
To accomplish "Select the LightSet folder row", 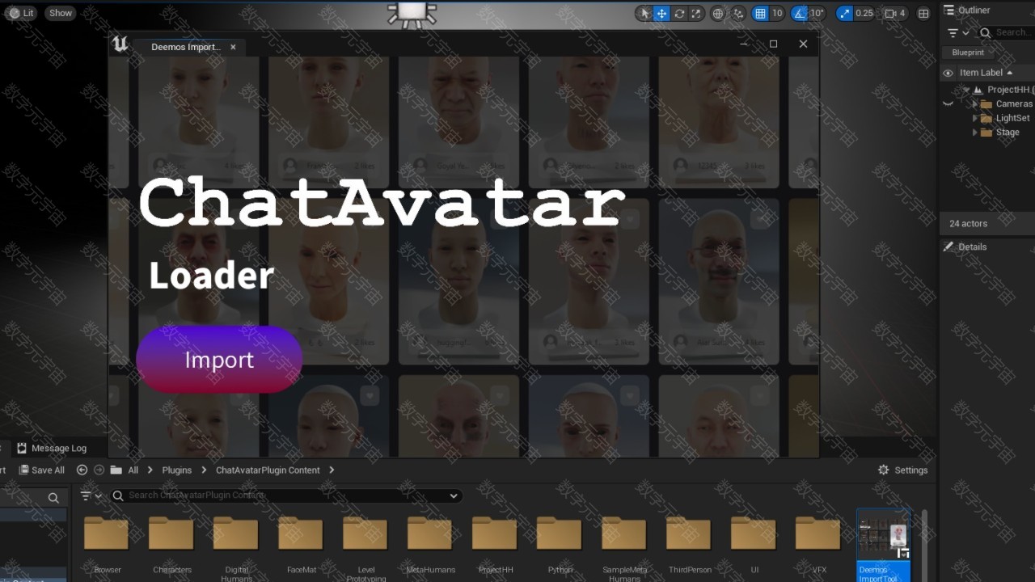I will (988, 118).
